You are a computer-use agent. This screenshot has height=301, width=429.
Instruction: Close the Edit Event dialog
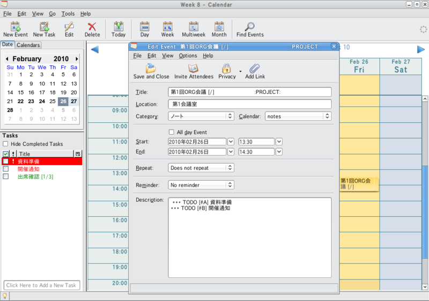click(x=334, y=47)
